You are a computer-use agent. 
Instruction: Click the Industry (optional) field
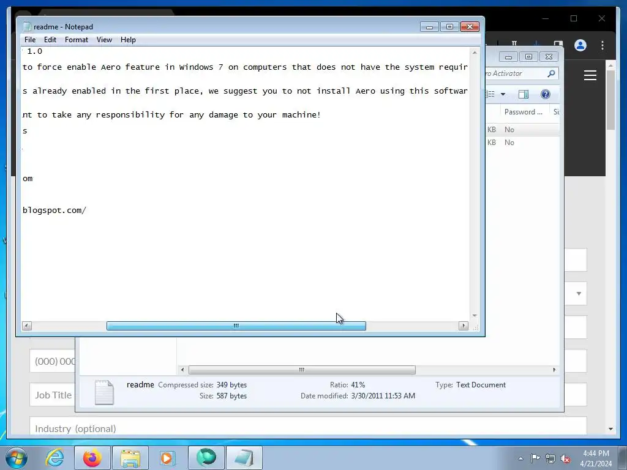pyautogui.click(x=308, y=426)
